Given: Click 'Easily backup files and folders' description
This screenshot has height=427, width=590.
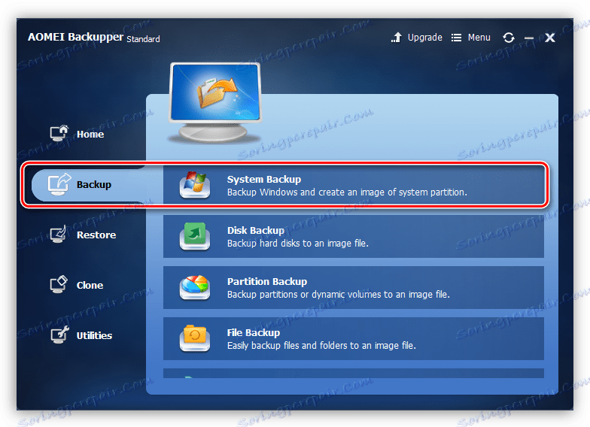Looking at the screenshot, I should pos(322,346).
